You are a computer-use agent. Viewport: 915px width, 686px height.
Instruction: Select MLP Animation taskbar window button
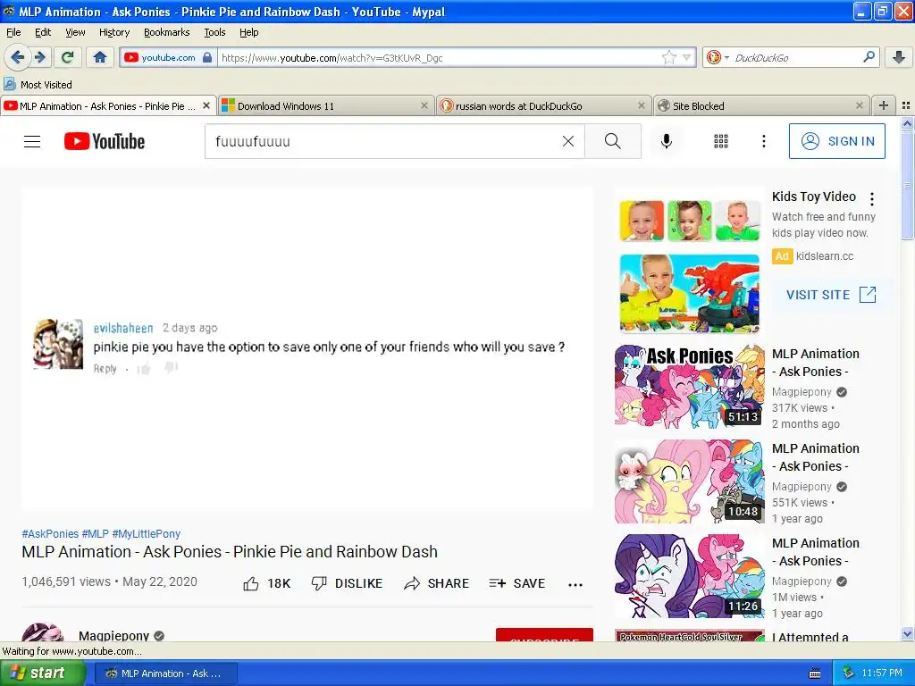point(165,673)
